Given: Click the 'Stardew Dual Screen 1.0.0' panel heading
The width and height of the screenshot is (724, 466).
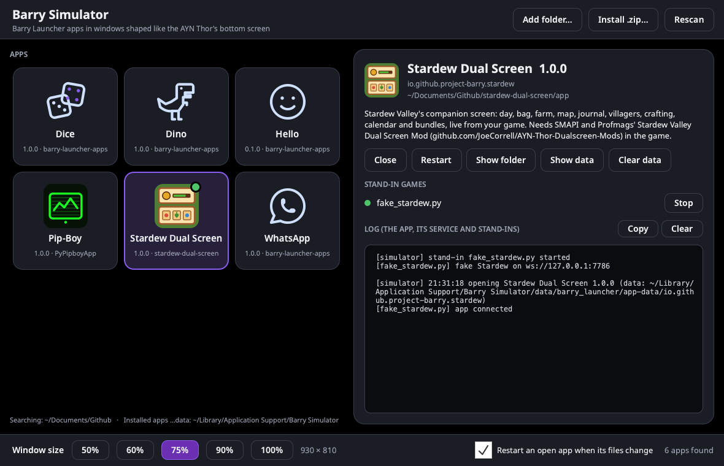Looking at the screenshot, I should [487, 69].
